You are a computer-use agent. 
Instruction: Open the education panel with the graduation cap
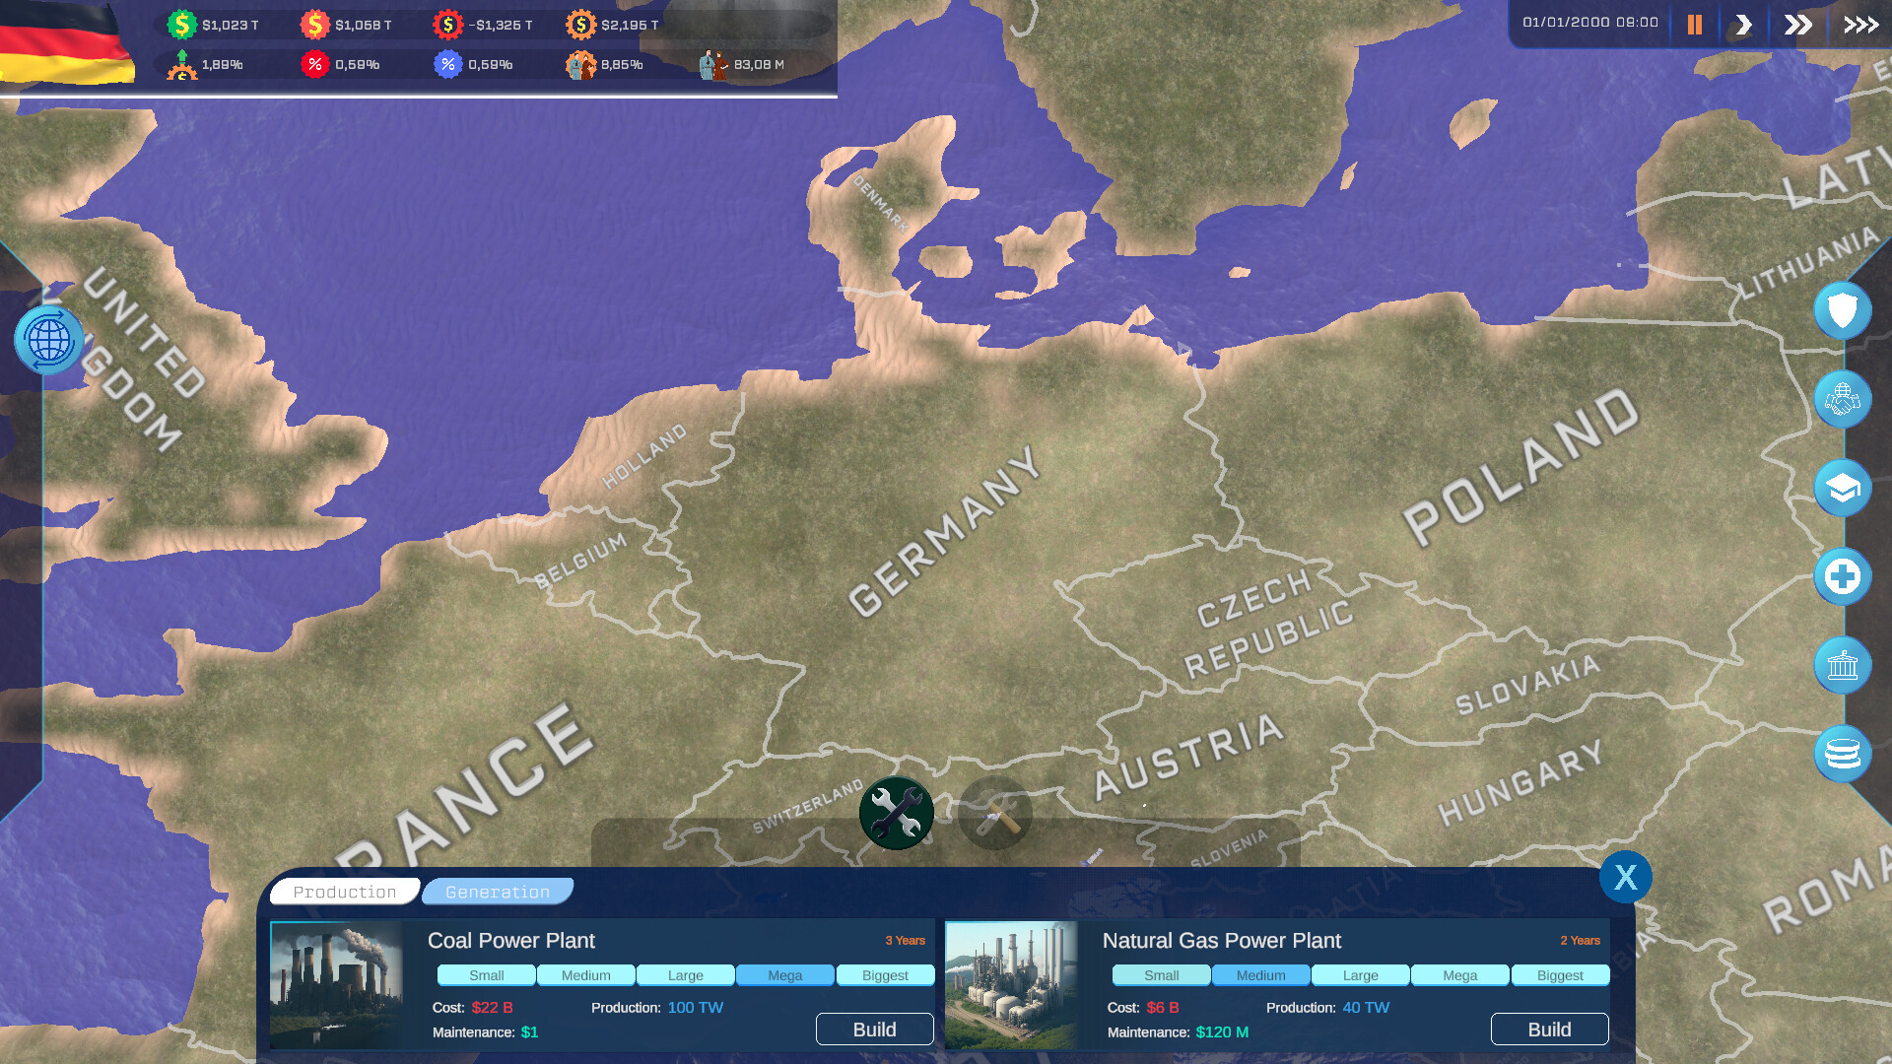1842,488
